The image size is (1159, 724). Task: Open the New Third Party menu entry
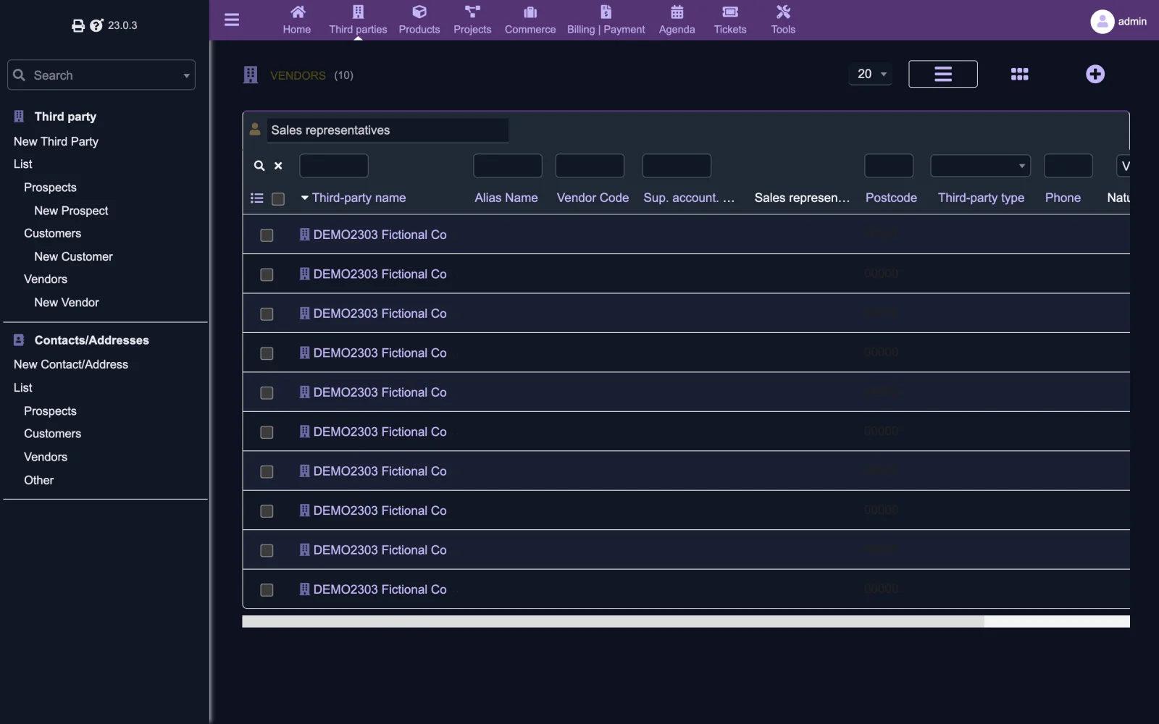click(56, 142)
